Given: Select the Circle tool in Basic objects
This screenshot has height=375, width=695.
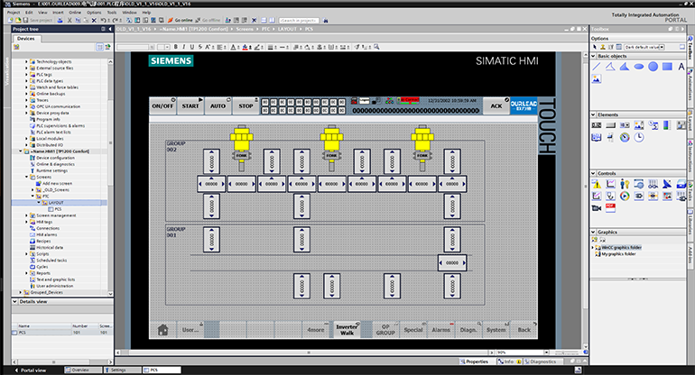Looking at the screenshot, I should (653, 67).
